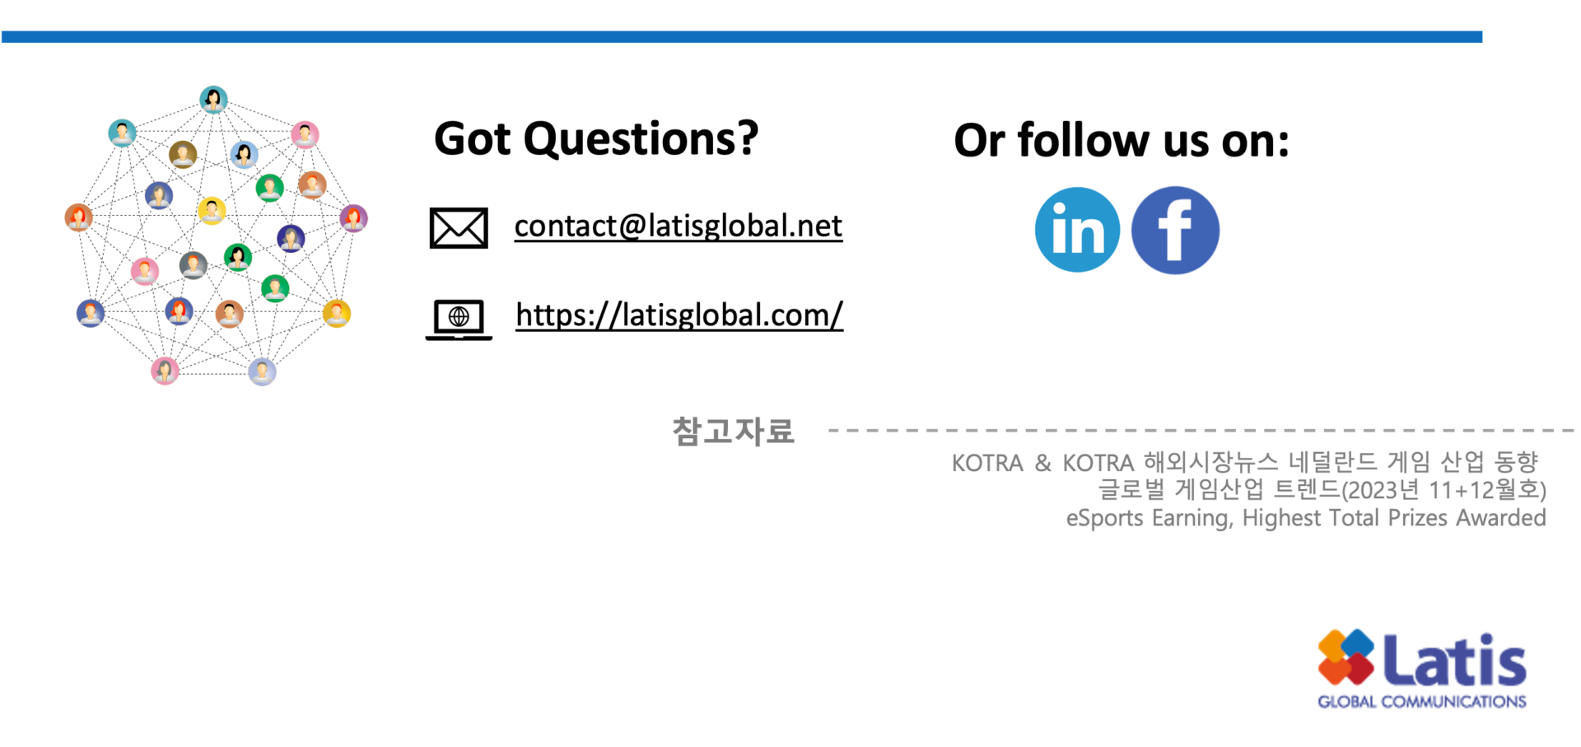Open the LinkedIn icon
The image size is (1581, 747).
pos(1077,230)
